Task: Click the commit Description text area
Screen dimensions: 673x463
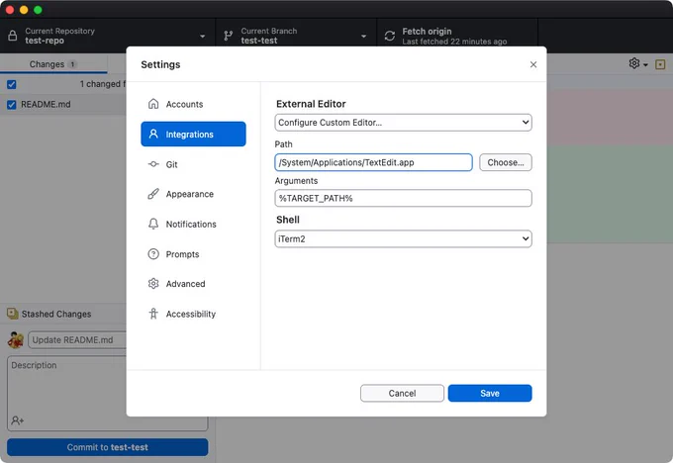Action: 107,393
